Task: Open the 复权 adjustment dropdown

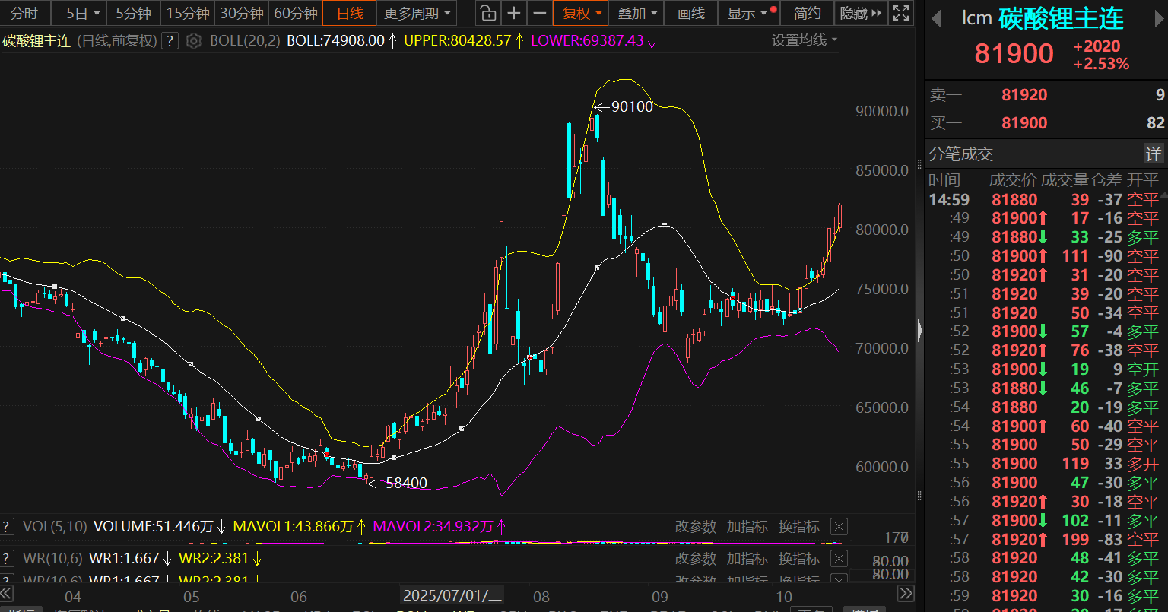Action: (x=582, y=13)
